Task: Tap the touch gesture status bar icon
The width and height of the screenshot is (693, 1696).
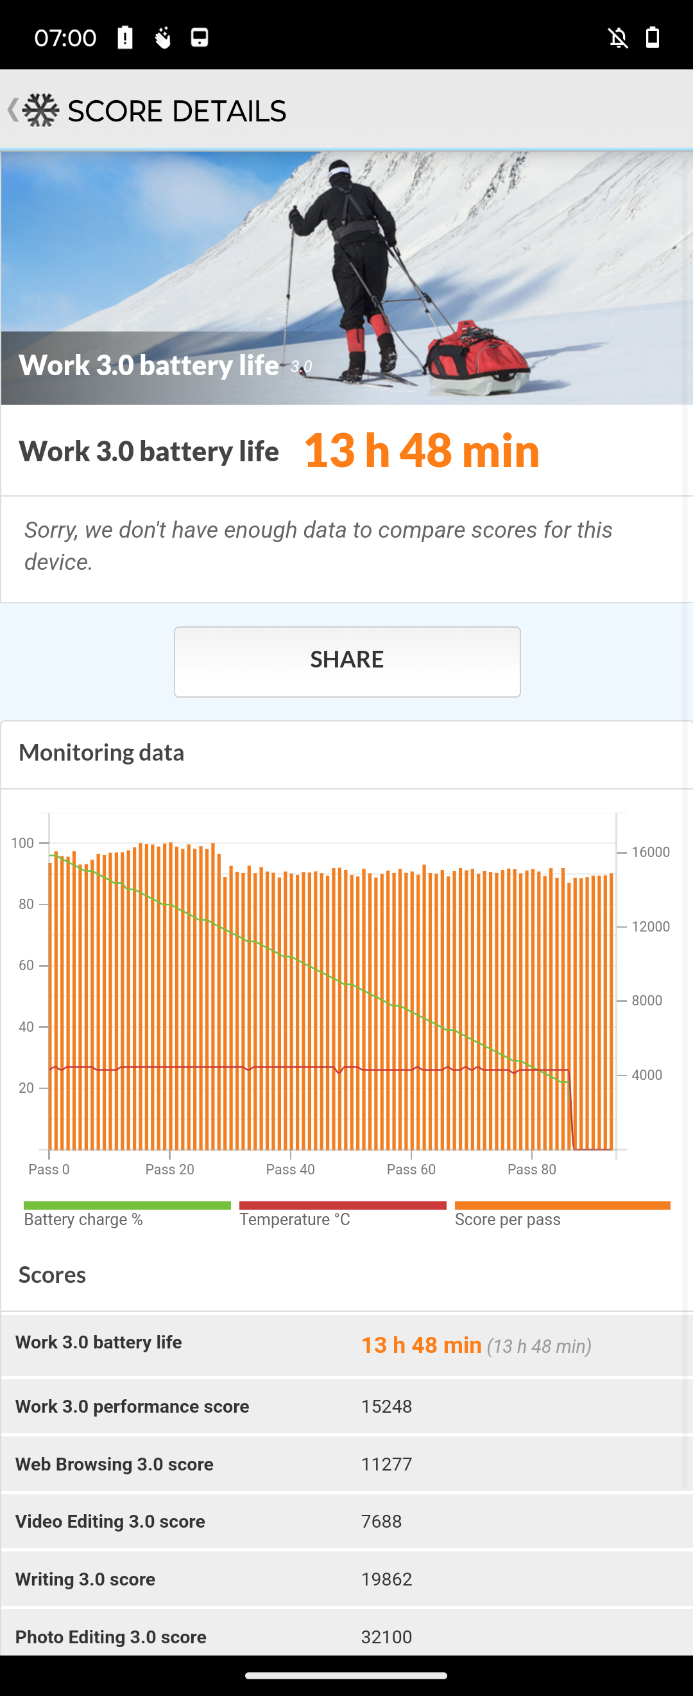Action: click(162, 37)
